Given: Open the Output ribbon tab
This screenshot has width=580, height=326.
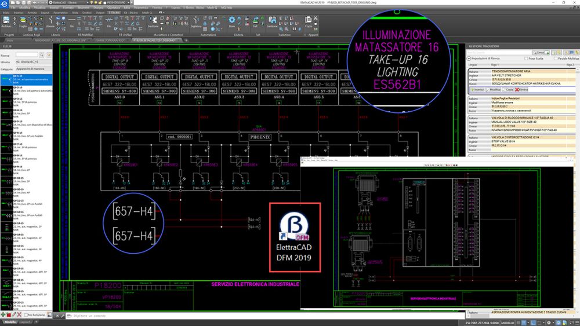Looking at the screenshot, I should [x=100, y=13].
